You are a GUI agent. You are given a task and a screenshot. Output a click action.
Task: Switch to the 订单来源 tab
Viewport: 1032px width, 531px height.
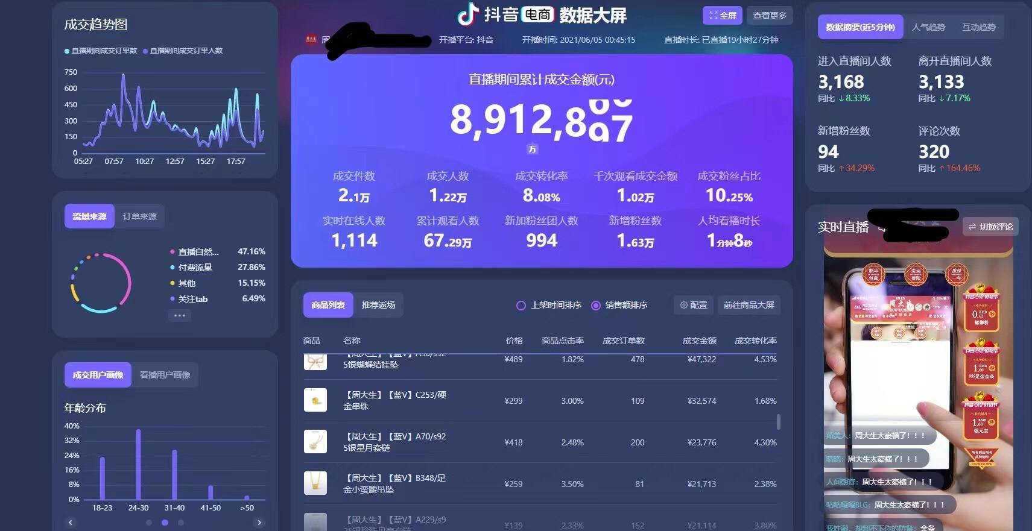coord(139,216)
